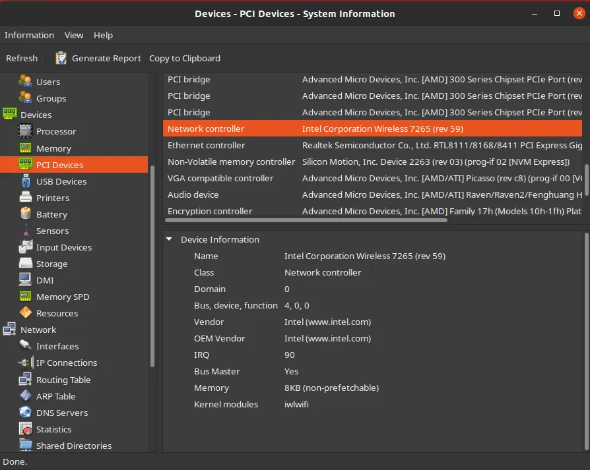Select the Memory icon in sidebar

pyautogui.click(x=25, y=148)
